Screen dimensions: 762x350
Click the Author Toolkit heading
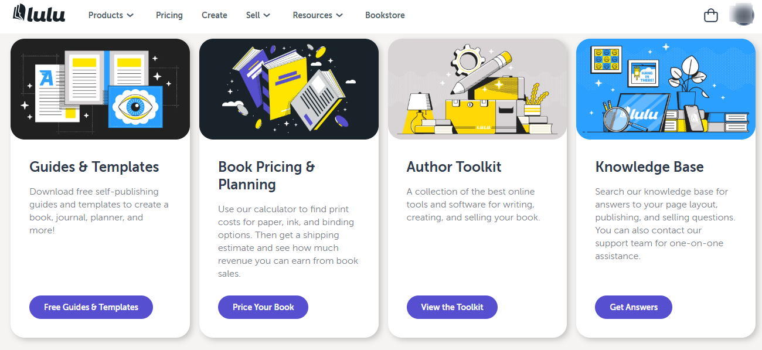454,166
